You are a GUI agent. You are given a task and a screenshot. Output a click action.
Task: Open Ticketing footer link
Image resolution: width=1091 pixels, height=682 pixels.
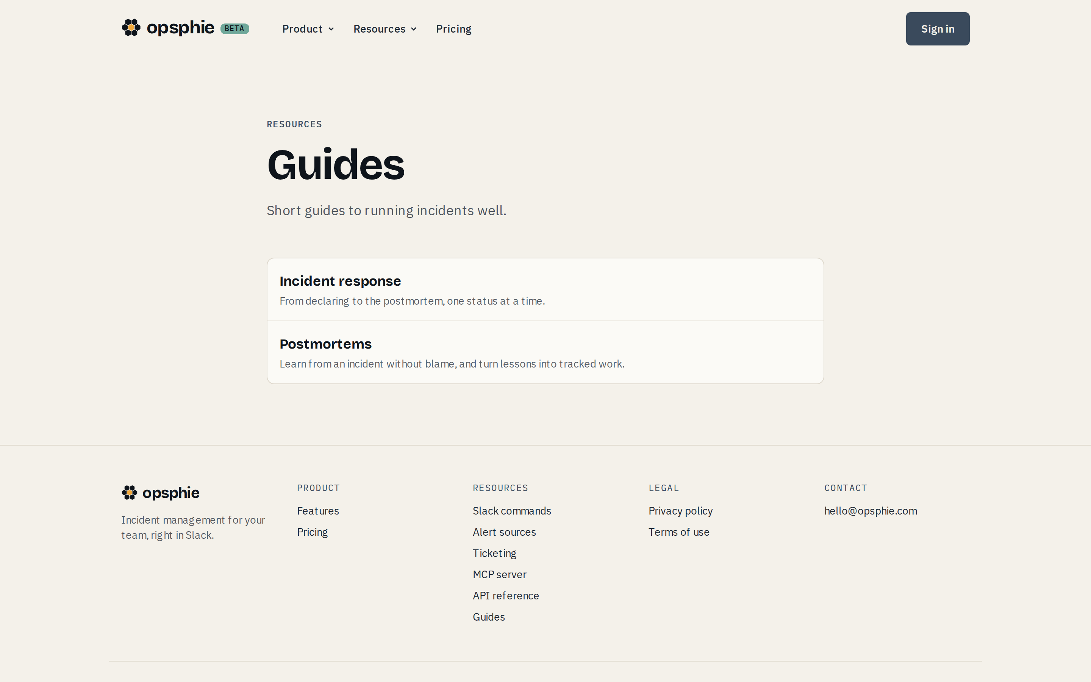[495, 554]
